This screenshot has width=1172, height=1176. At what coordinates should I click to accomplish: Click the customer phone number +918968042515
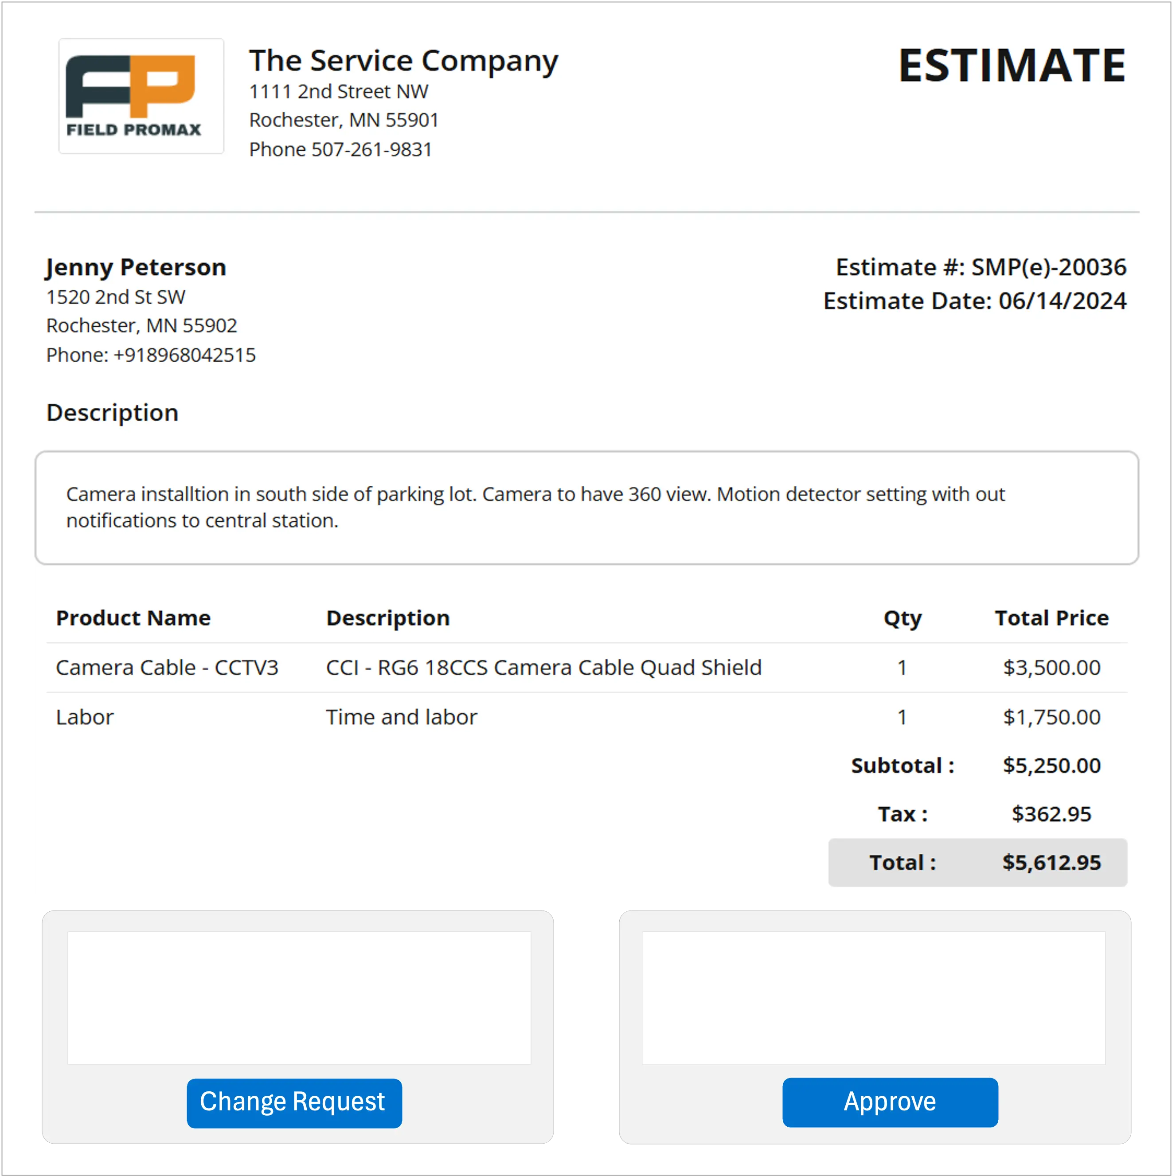click(184, 355)
